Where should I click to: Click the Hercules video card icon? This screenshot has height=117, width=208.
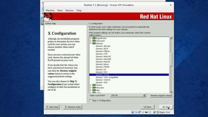[x=94, y=88]
